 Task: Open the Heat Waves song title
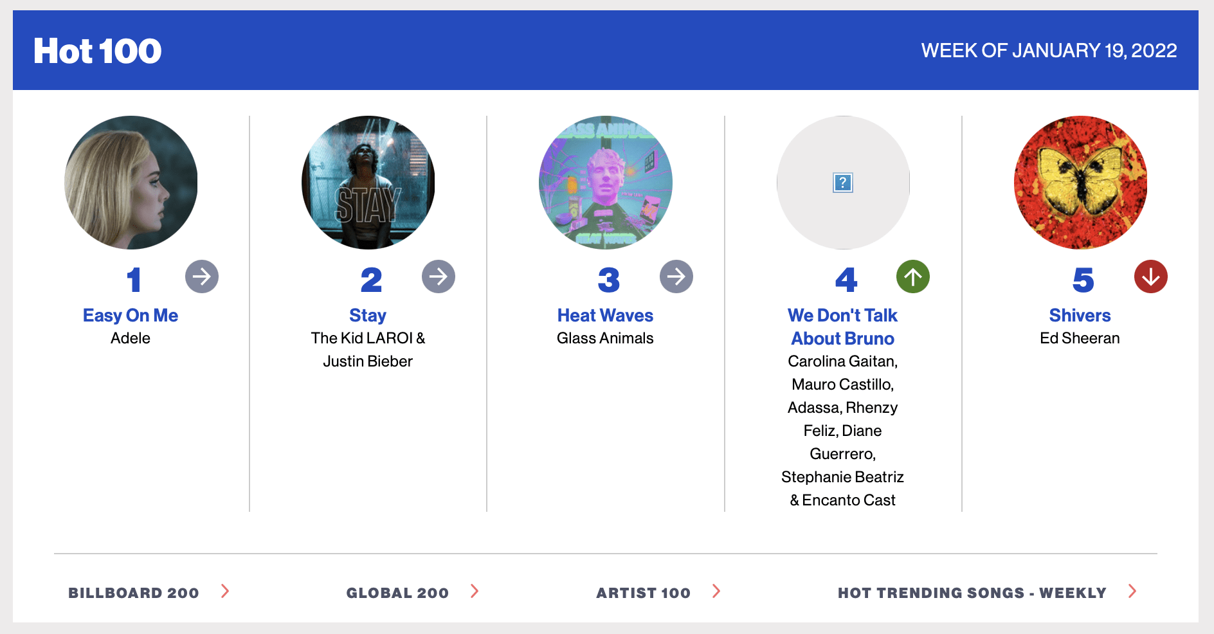(x=605, y=315)
